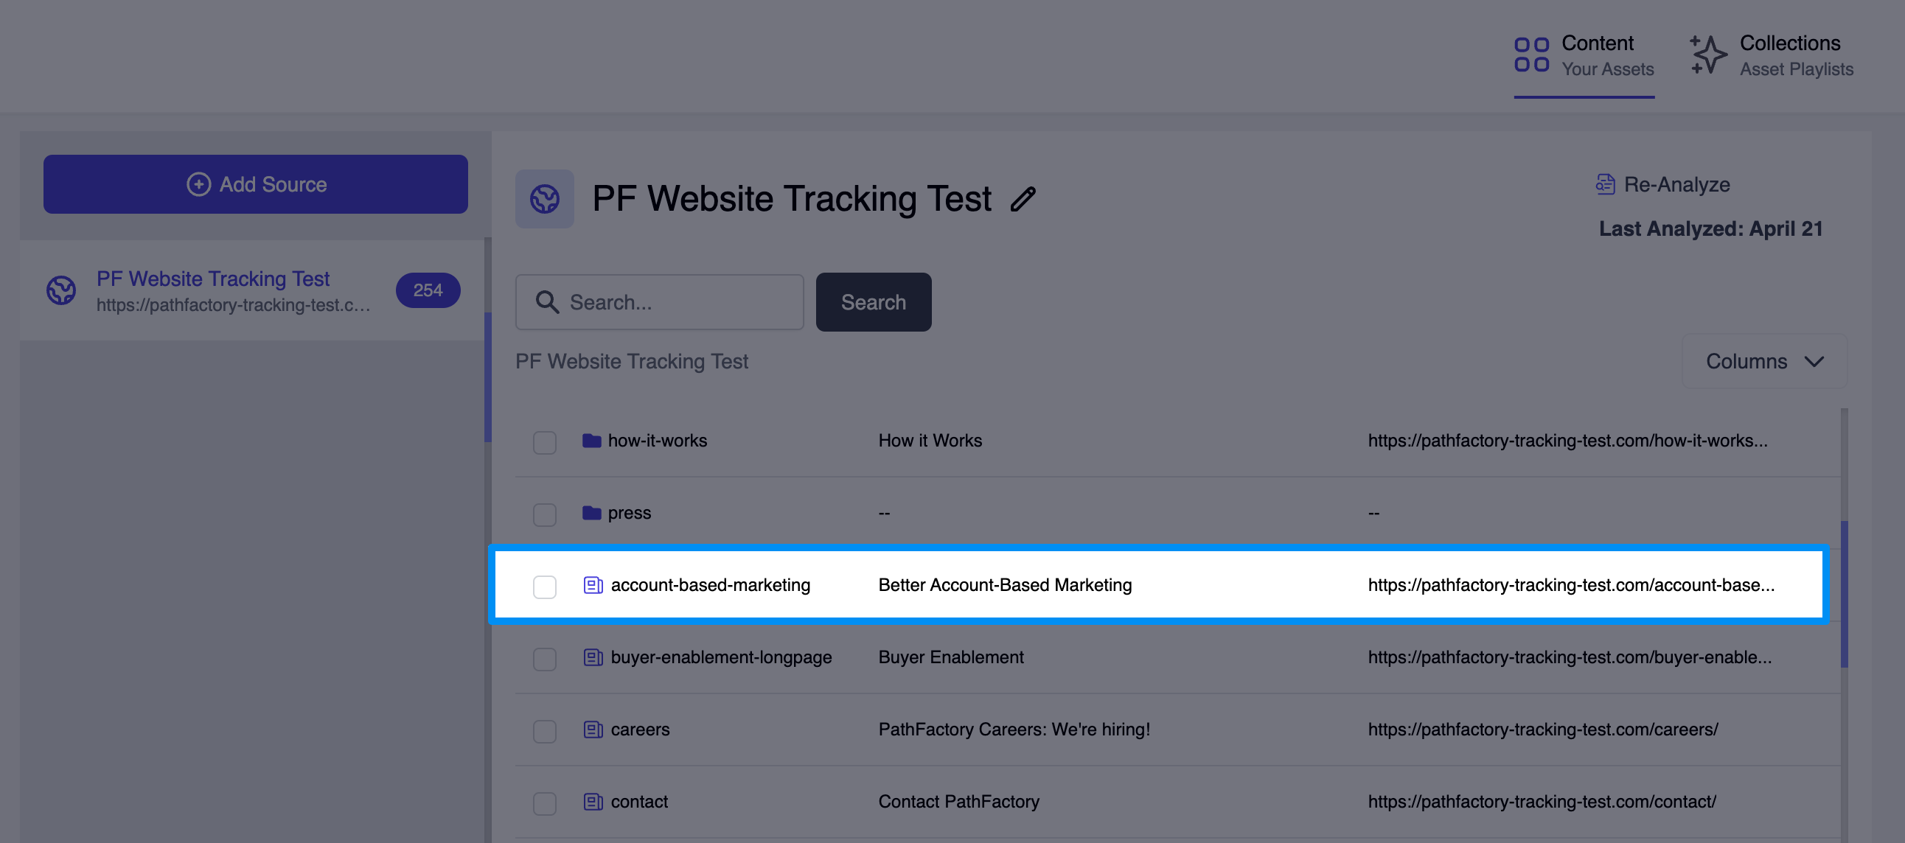The width and height of the screenshot is (1905, 843).
Task: Toggle checkbox for buyer-enablement-longpage row
Action: coord(546,656)
